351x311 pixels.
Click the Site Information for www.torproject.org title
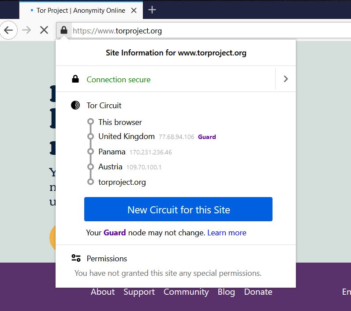176,53
